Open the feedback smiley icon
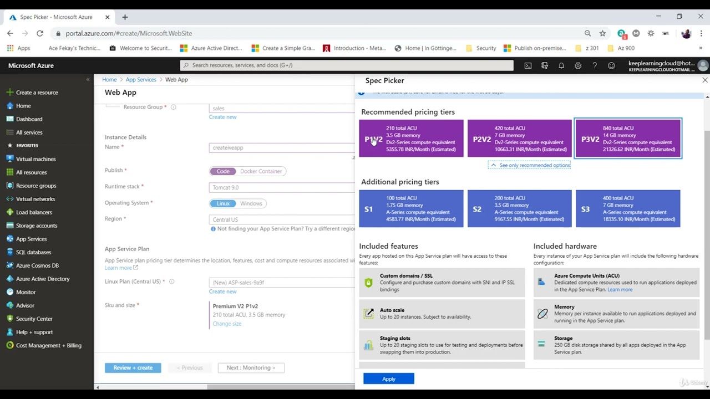This screenshot has height=399, width=710. (x=611, y=65)
